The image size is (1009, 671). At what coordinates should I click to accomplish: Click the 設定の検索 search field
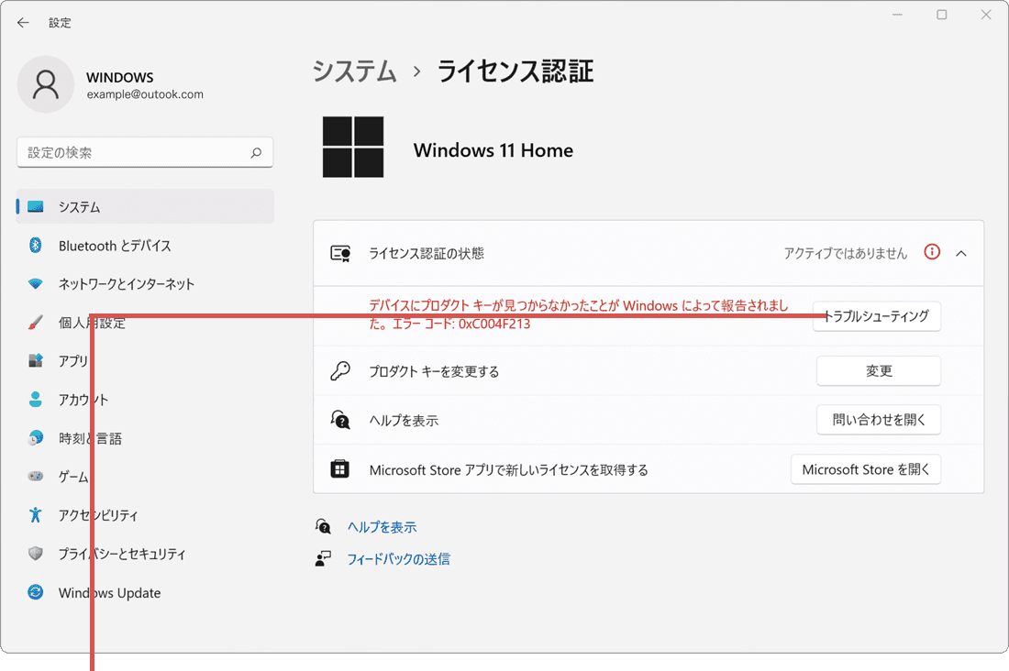pos(144,152)
